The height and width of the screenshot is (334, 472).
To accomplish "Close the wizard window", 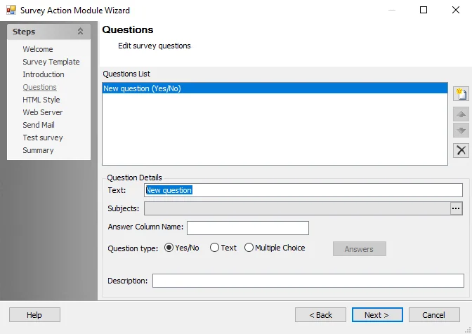I will pos(456,10).
